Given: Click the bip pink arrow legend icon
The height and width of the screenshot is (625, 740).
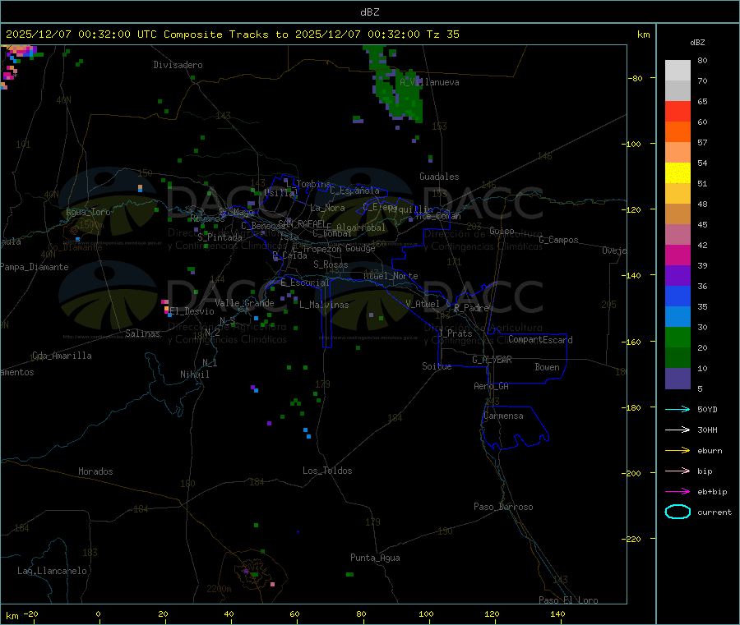Looking at the screenshot, I should point(678,471).
